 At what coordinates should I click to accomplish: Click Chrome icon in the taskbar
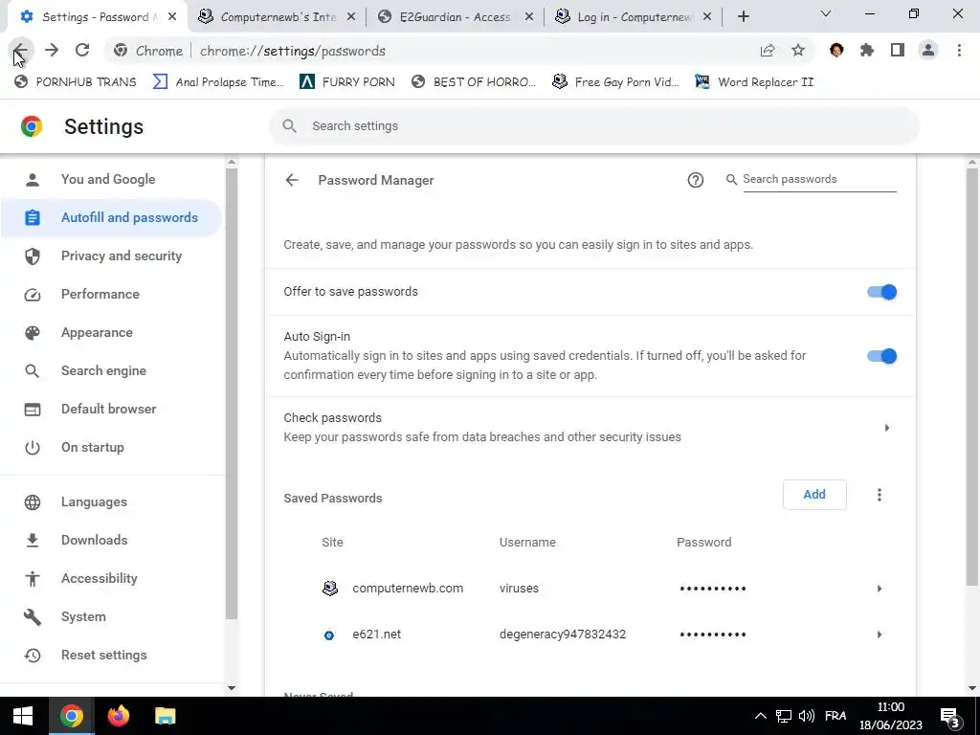coord(71,716)
